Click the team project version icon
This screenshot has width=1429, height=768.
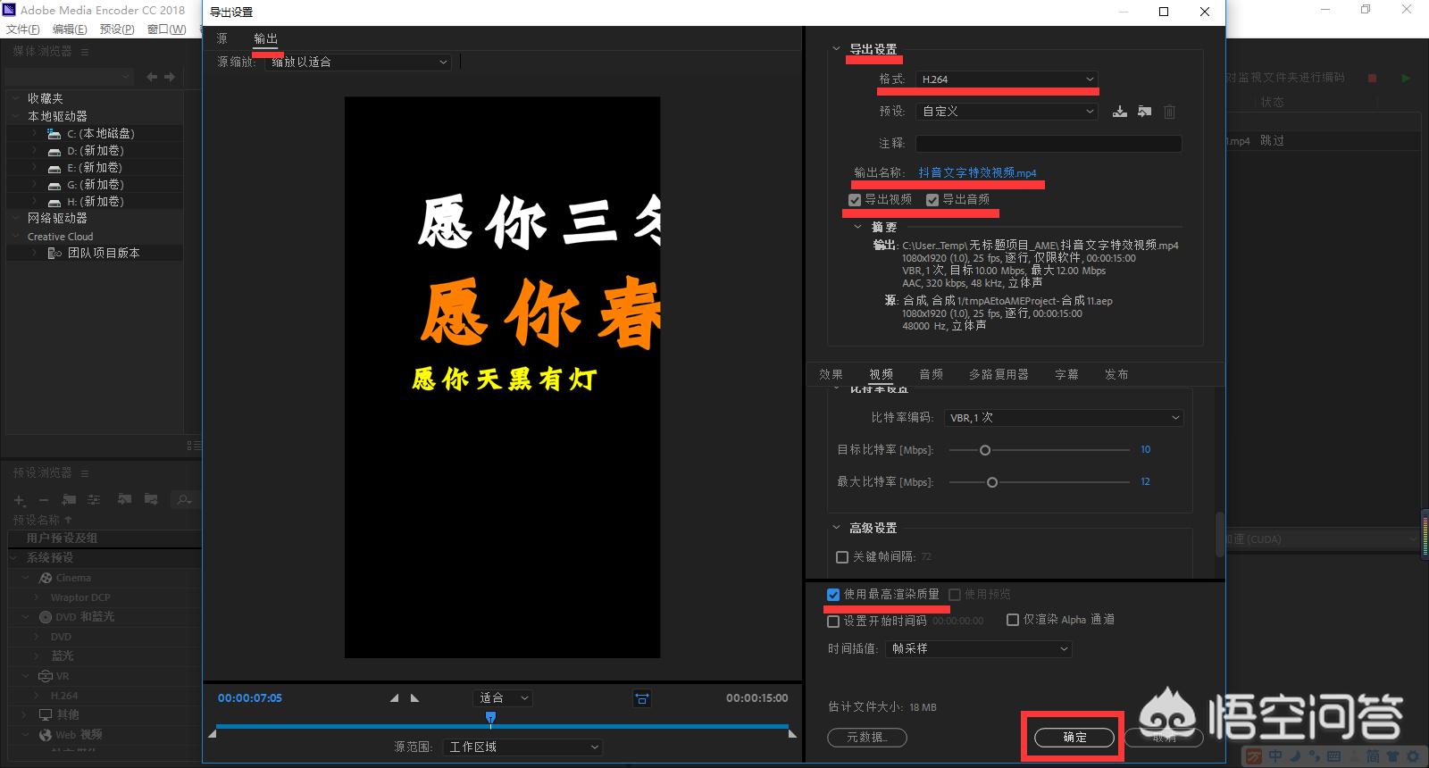(x=54, y=253)
